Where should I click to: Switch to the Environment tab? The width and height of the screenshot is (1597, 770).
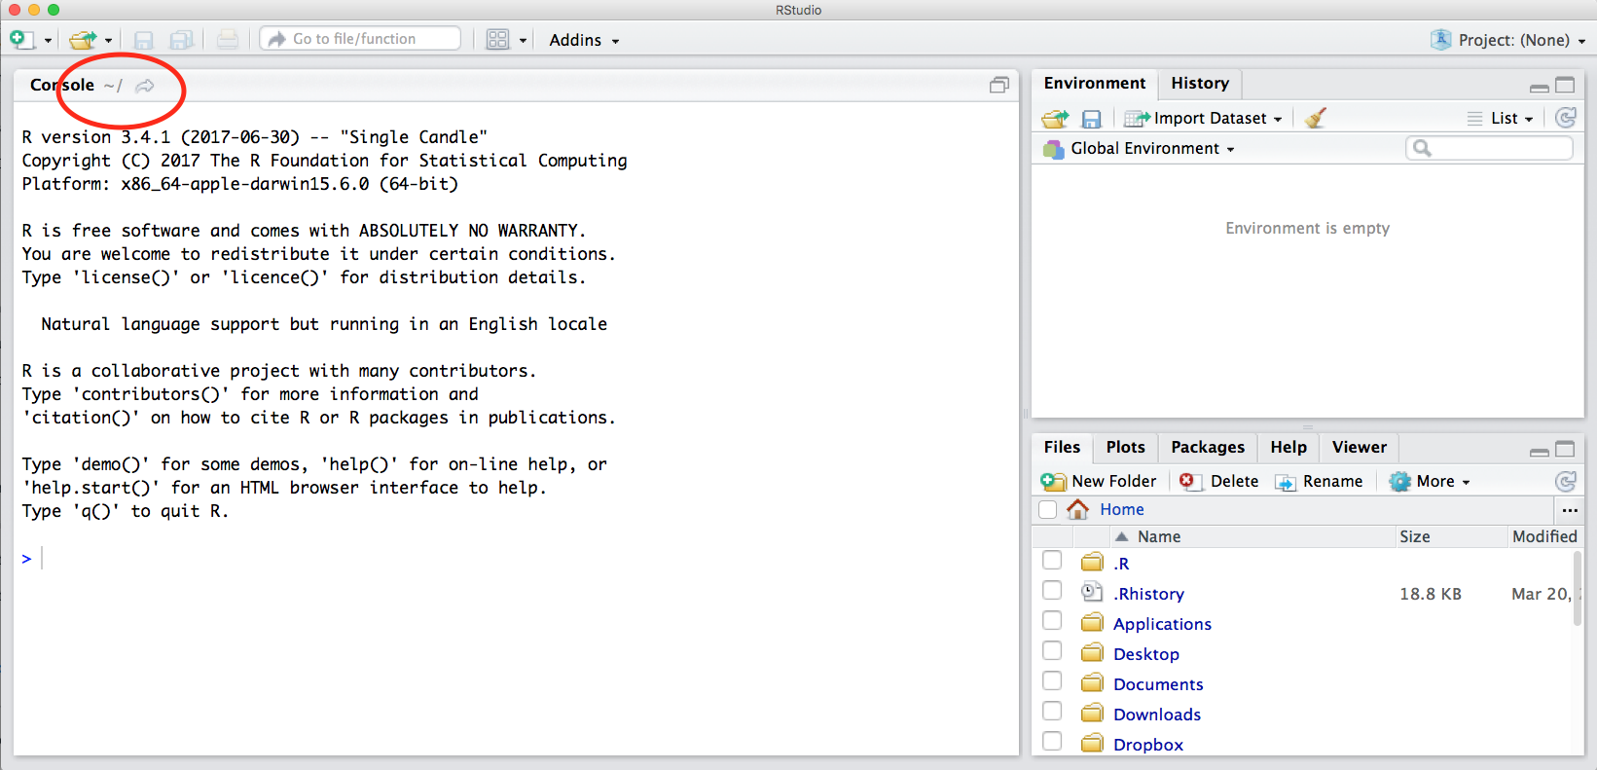click(x=1095, y=84)
